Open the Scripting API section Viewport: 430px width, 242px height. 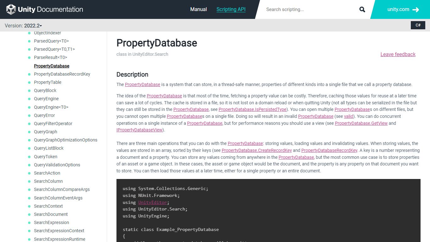[231, 9]
